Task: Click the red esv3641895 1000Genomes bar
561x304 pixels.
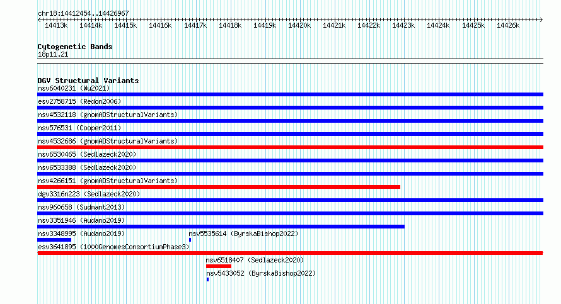Action: (290, 253)
